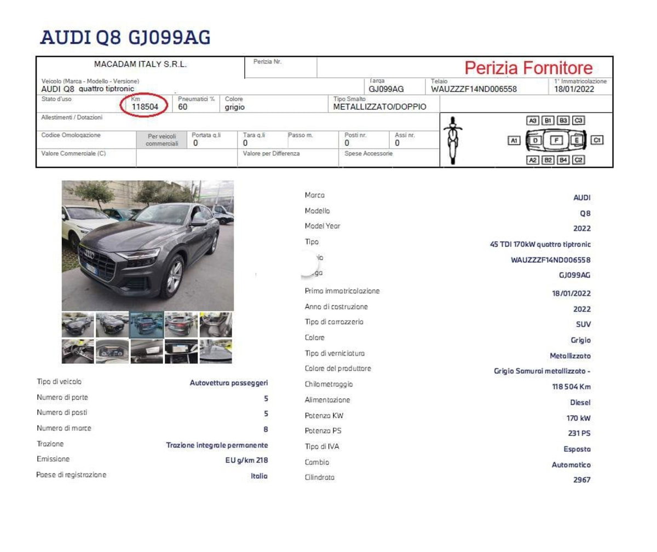The width and height of the screenshot is (657, 552).
Task: Open the second gallery thumbnail
Action: [112, 325]
